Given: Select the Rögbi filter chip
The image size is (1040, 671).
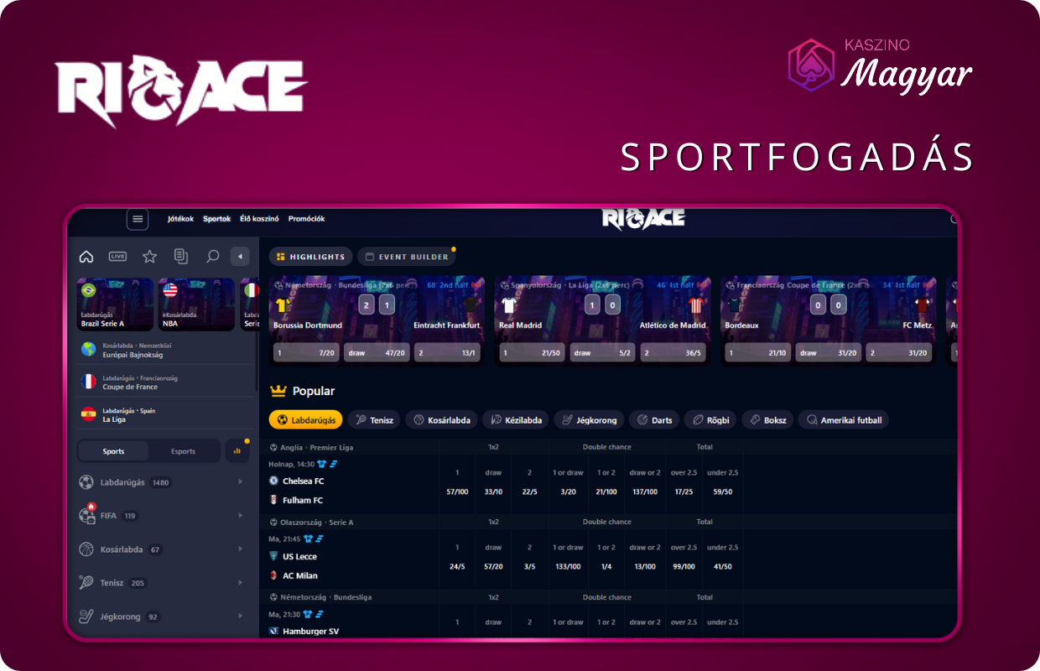Looking at the screenshot, I should click(x=710, y=420).
